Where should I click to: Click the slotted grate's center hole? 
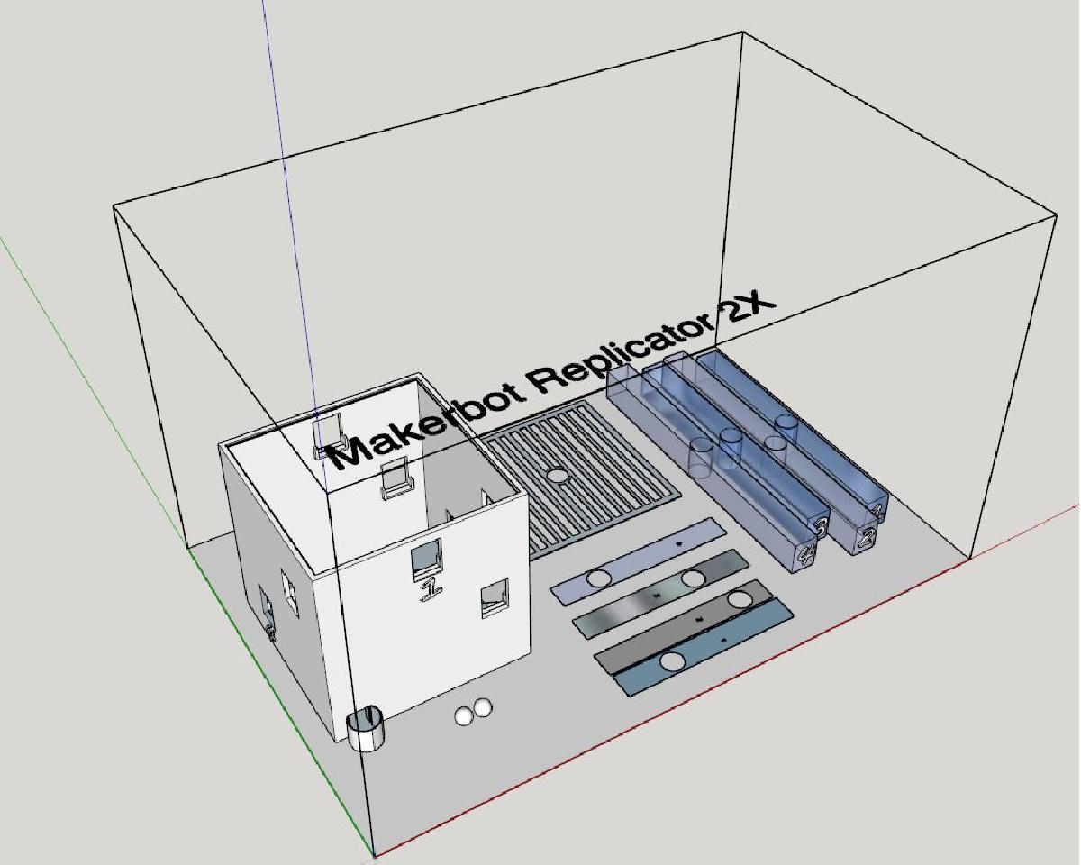point(557,475)
